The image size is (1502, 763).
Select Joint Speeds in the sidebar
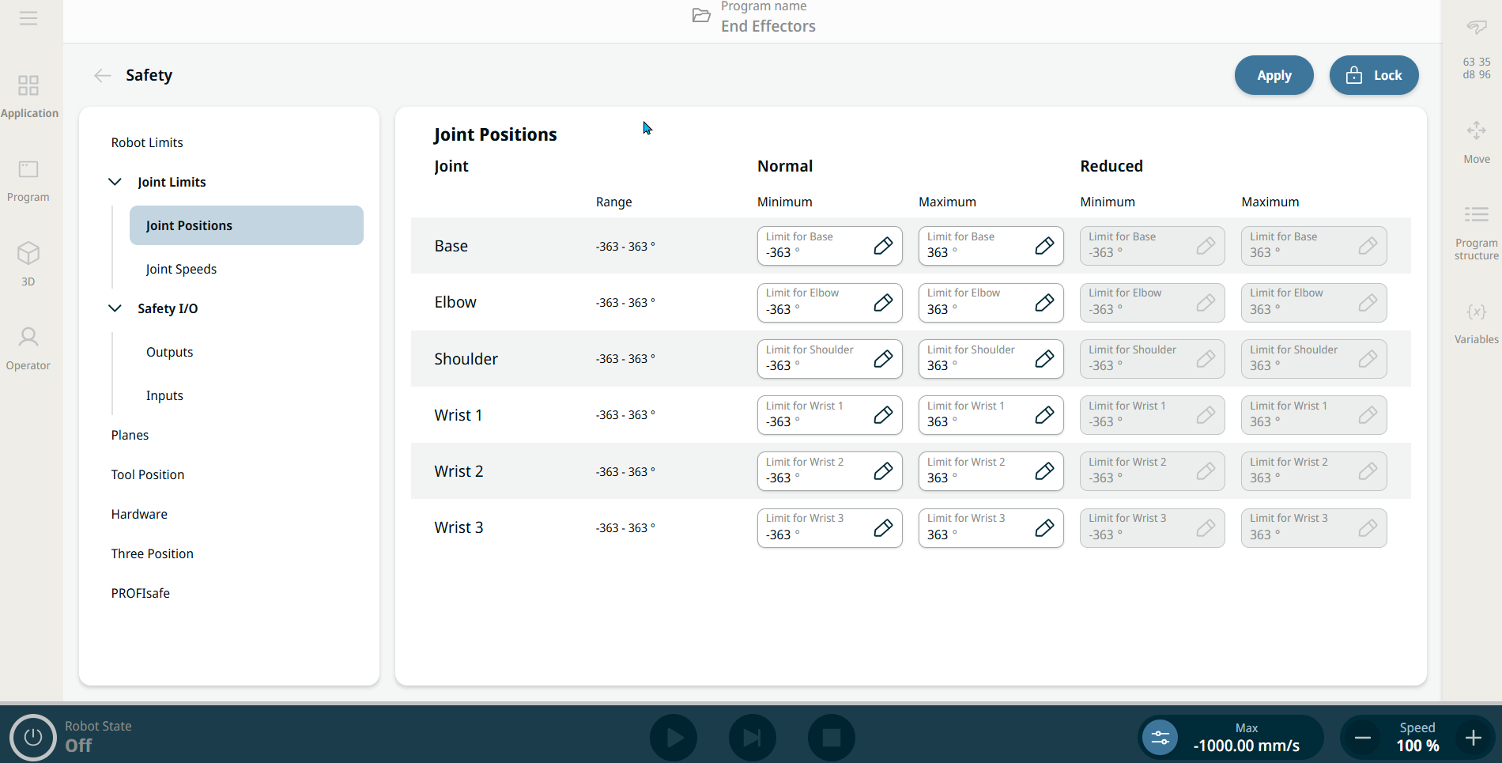[x=181, y=269]
